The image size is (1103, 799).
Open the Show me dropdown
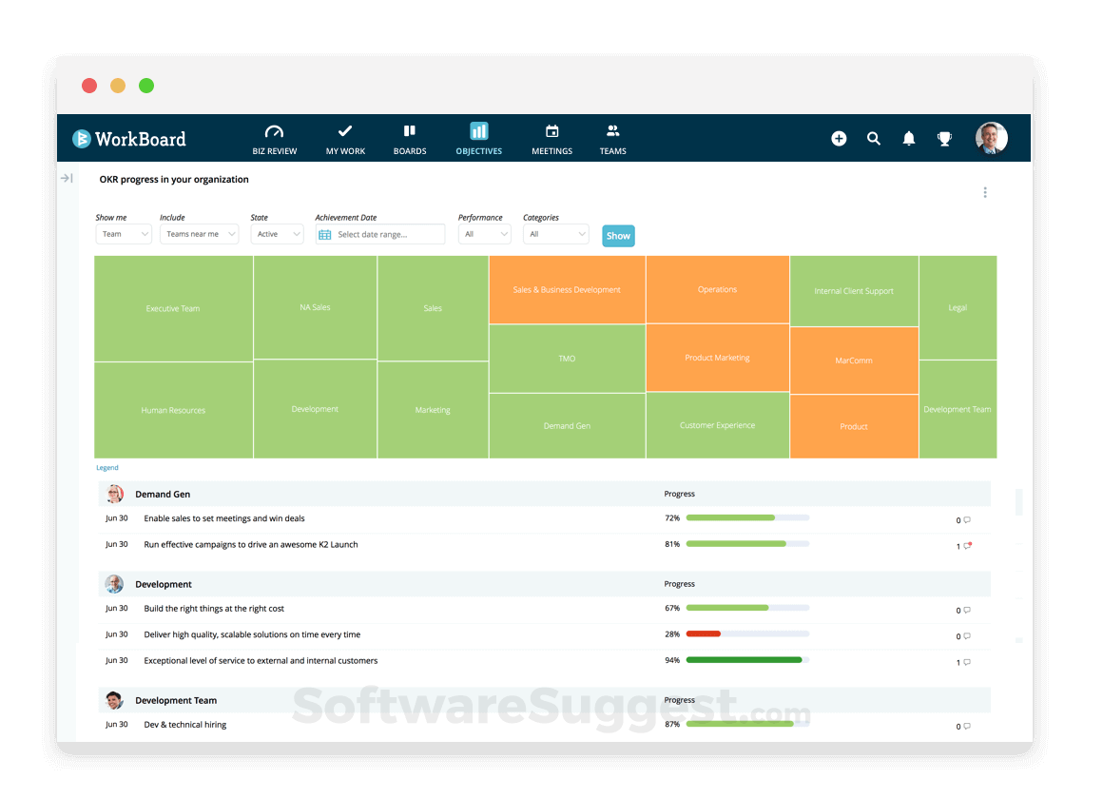point(123,234)
